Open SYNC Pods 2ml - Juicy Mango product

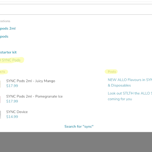31,81
